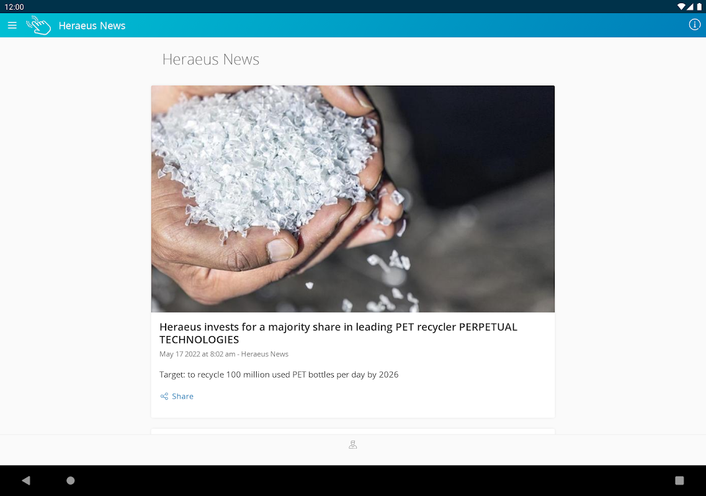Tap the person icon in bottom bar
The image size is (706, 496).
coord(353,445)
